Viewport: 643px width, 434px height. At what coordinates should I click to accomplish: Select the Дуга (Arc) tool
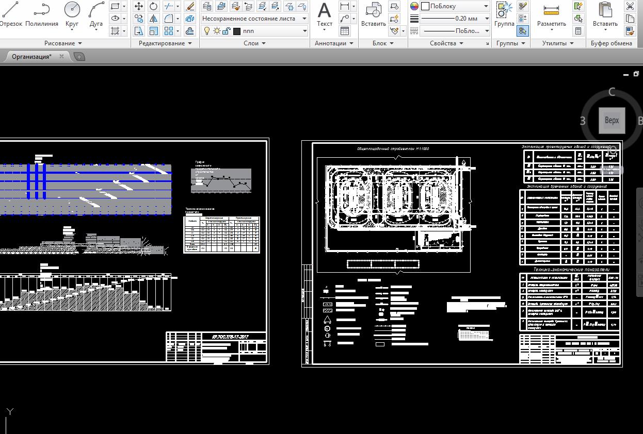click(x=97, y=14)
